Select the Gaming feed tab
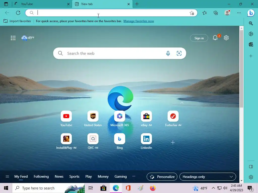 pyautogui.click(x=121, y=177)
